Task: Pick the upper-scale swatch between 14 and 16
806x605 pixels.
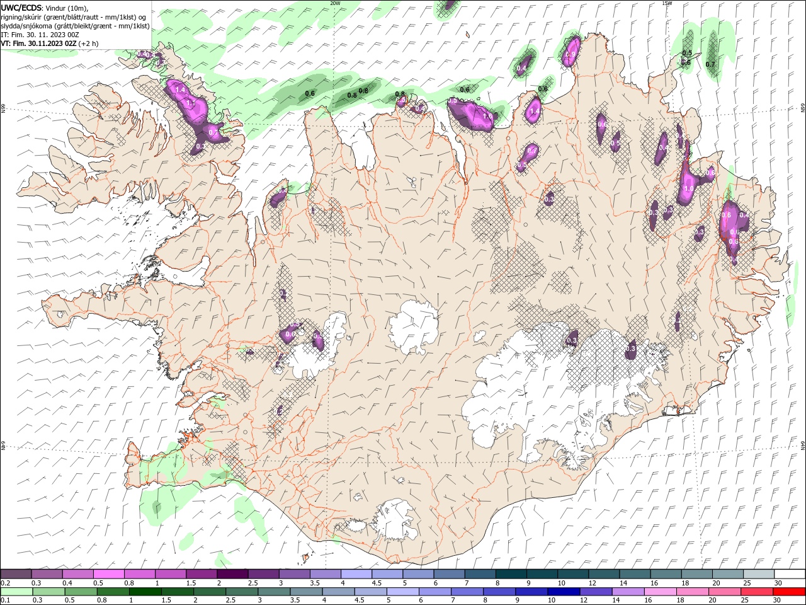Action: point(635,574)
